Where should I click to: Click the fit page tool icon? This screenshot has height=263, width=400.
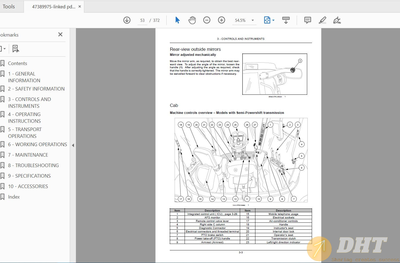(x=267, y=20)
